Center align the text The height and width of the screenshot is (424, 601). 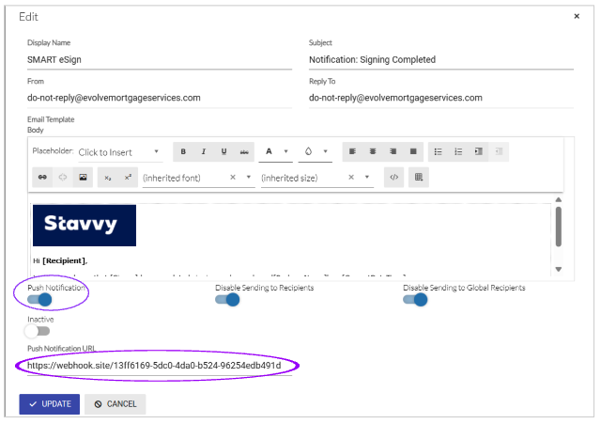click(373, 151)
